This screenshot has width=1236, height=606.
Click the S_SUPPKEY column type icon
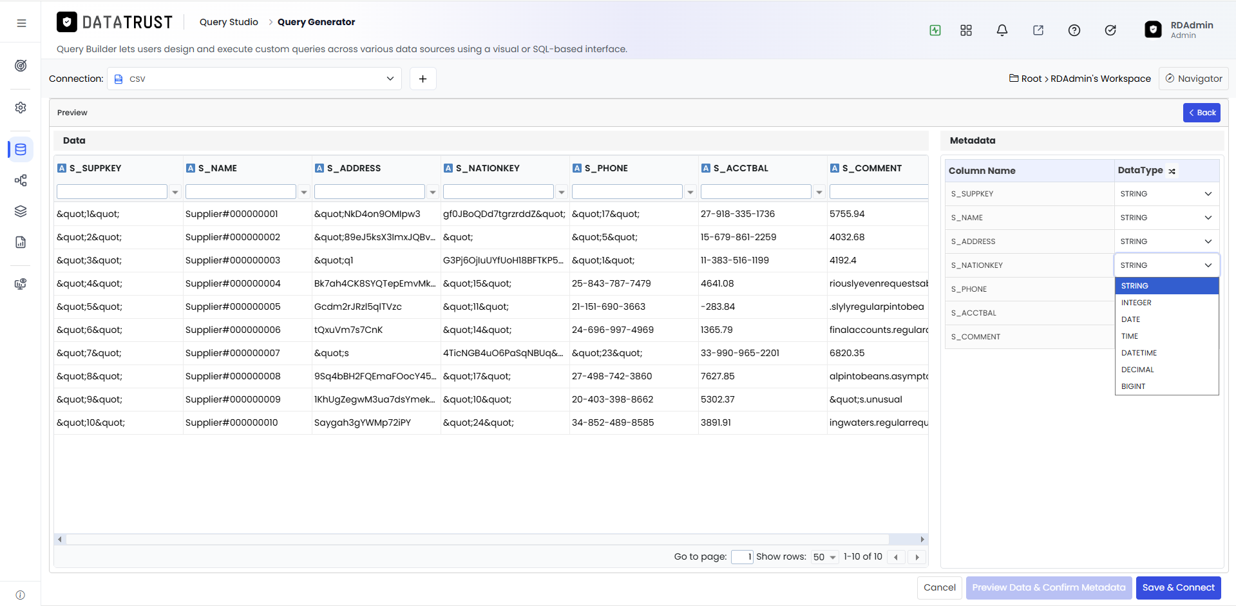point(62,168)
